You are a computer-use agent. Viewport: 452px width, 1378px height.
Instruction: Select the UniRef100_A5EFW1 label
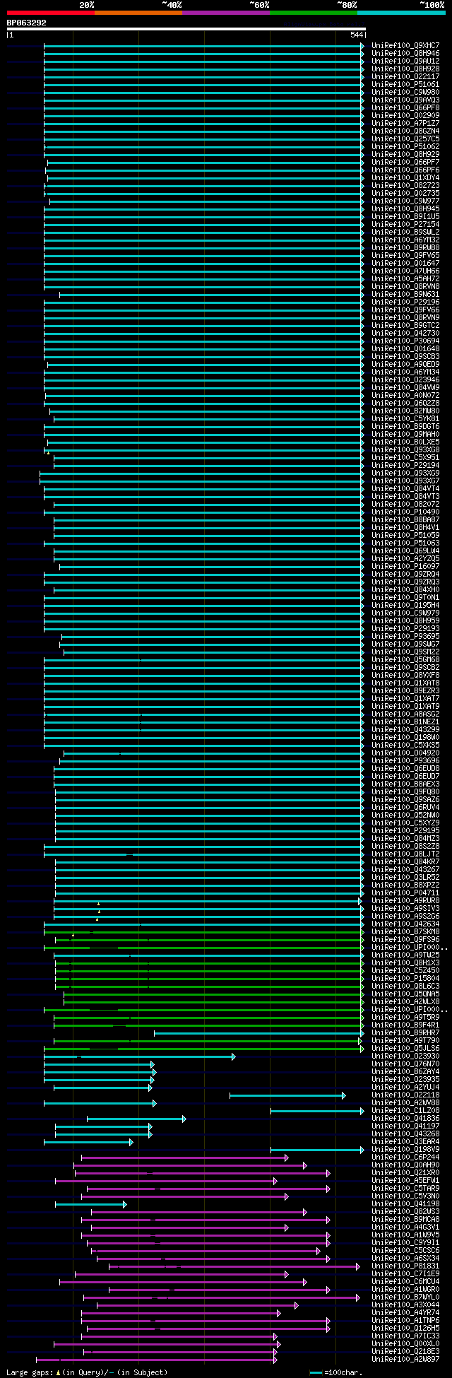[x=405, y=1180]
